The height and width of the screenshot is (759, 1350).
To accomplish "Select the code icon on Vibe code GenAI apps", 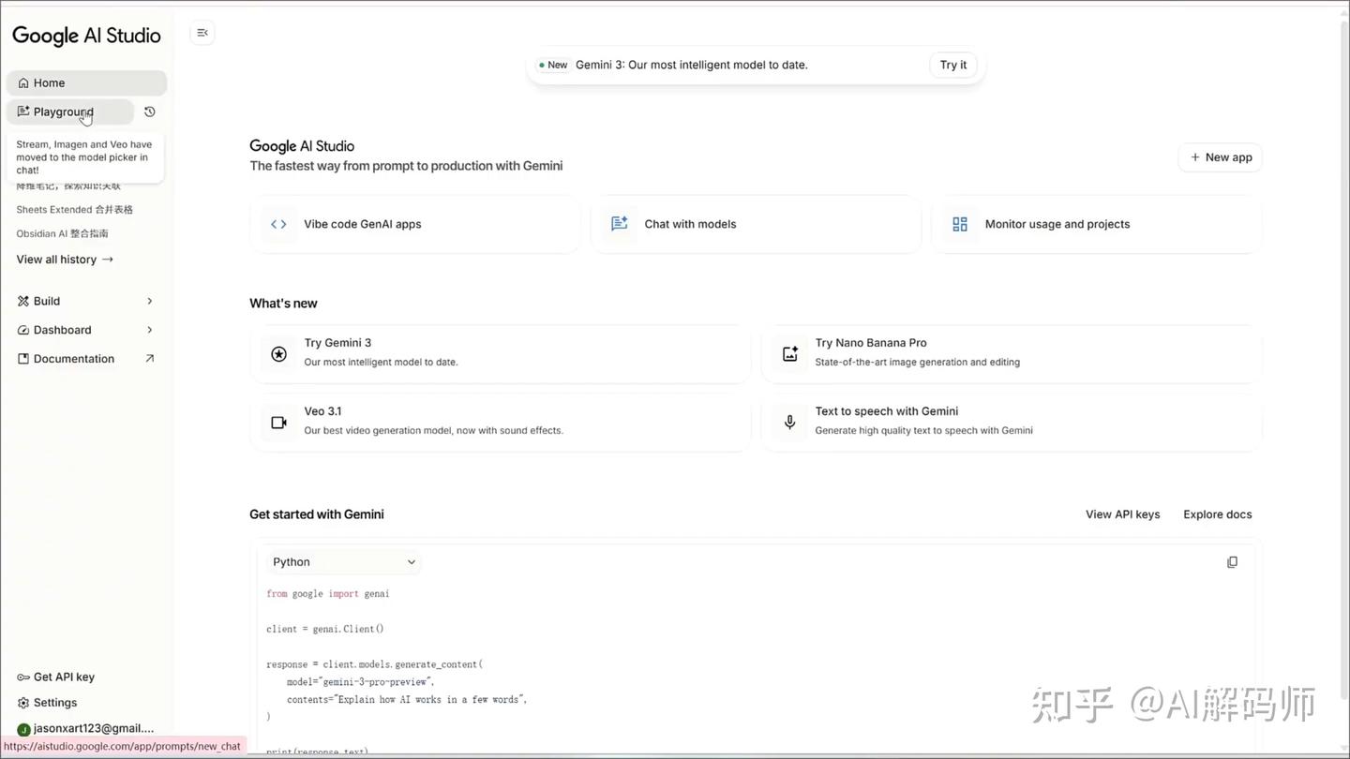I will coord(278,224).
